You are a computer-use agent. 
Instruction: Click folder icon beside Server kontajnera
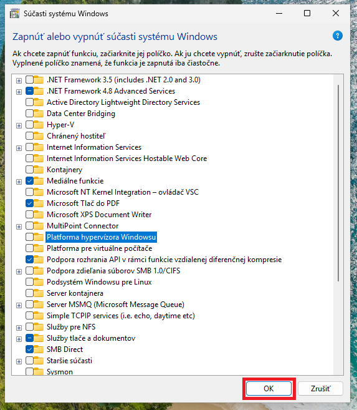(39, 293)
